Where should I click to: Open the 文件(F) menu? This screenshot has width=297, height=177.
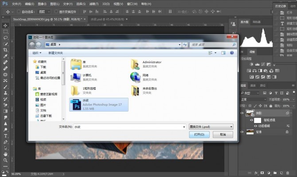tap(17, 4)
